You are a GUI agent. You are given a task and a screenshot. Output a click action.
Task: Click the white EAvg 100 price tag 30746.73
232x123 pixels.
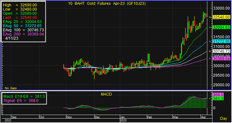221,51
